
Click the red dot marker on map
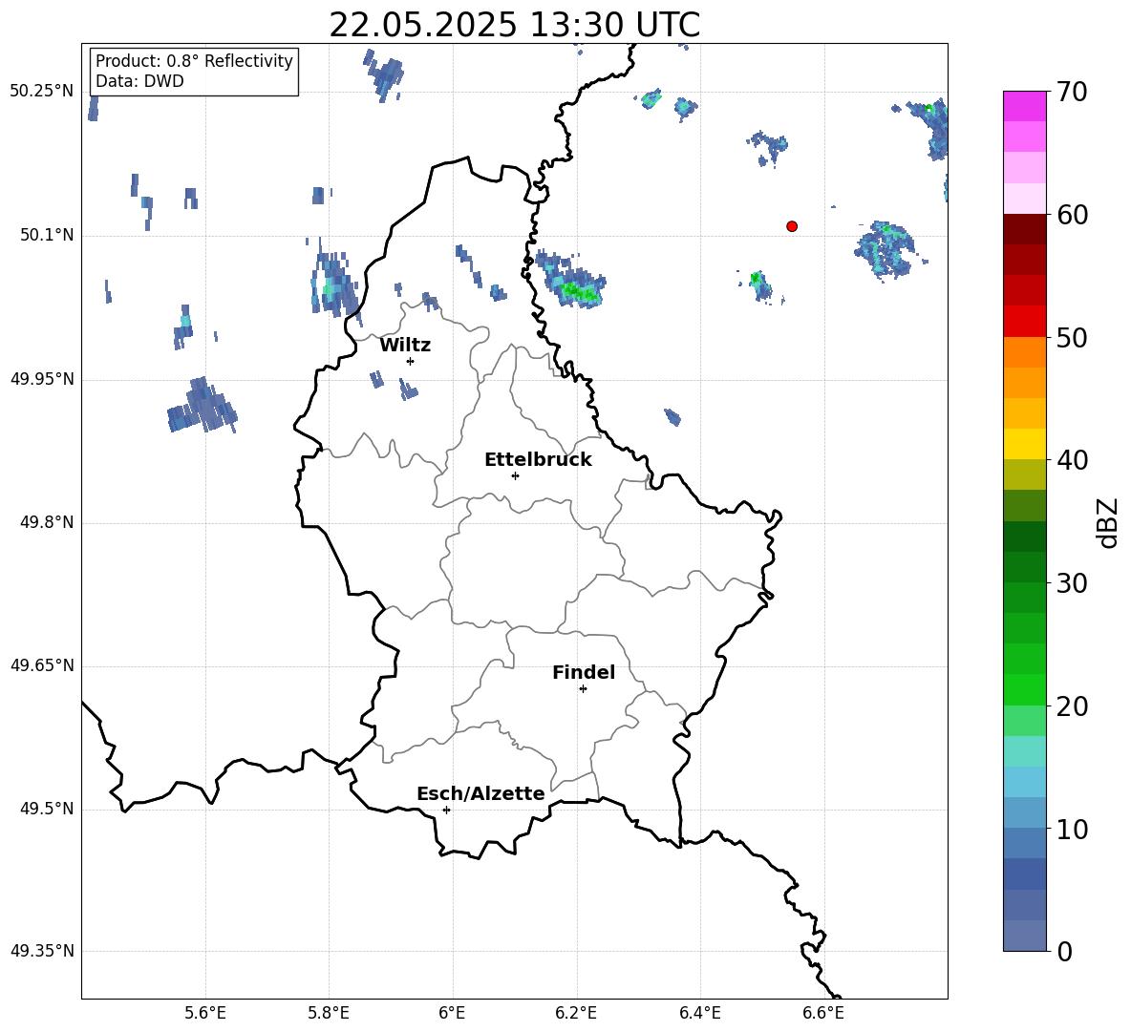point(792,226)
